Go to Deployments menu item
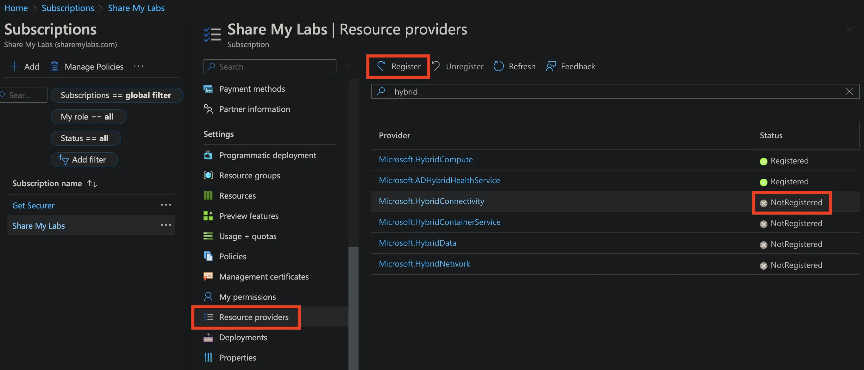Viewport: 864px width, 370px height. [243, 337]
